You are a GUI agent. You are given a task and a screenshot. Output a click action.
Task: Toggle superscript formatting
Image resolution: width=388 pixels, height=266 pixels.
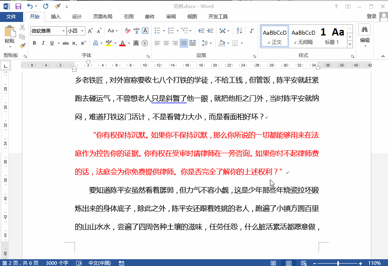tap(83, 43)
